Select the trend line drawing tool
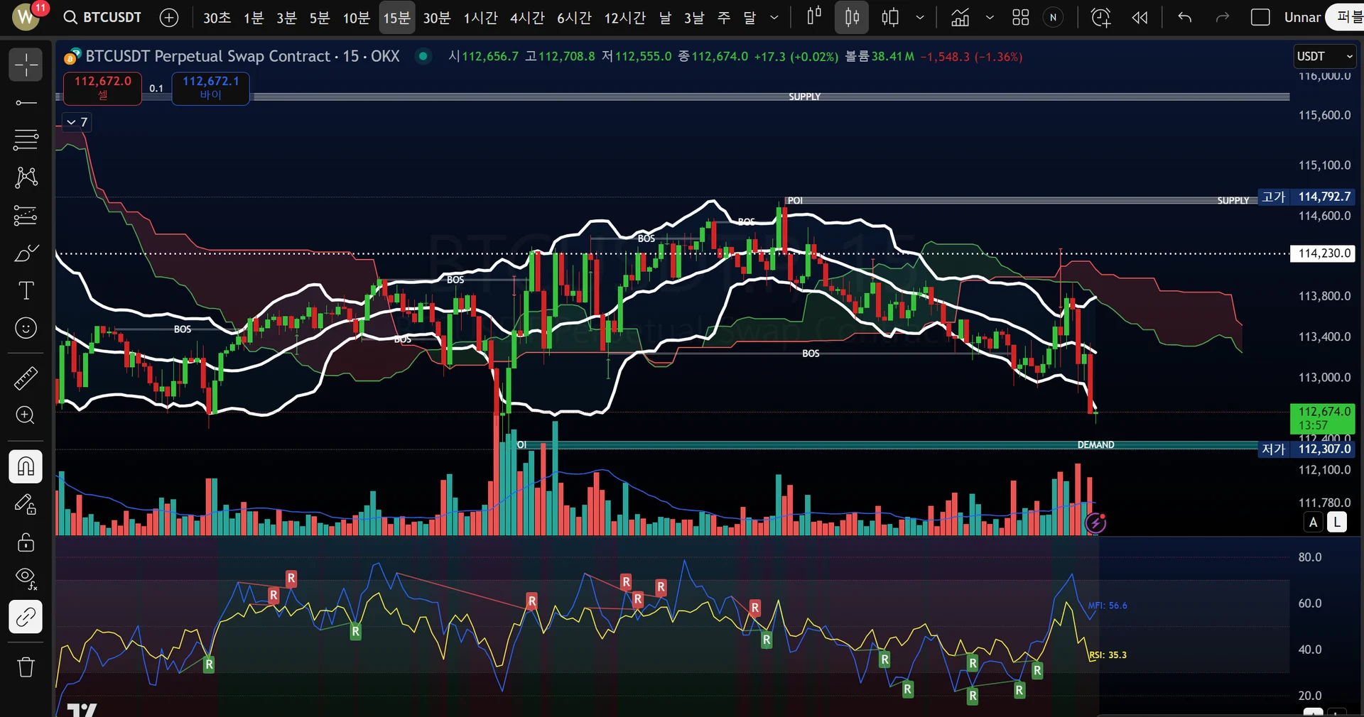The image size is (1364, 717). [x=26, y=103]
